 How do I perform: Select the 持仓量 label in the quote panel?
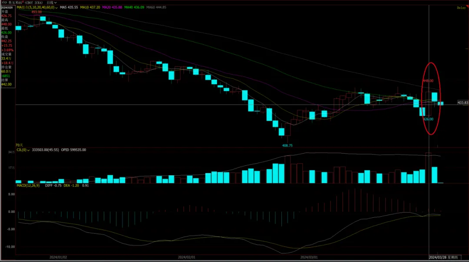tap(6, 67)
